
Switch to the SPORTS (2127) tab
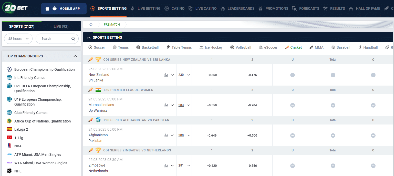[22, 26]
